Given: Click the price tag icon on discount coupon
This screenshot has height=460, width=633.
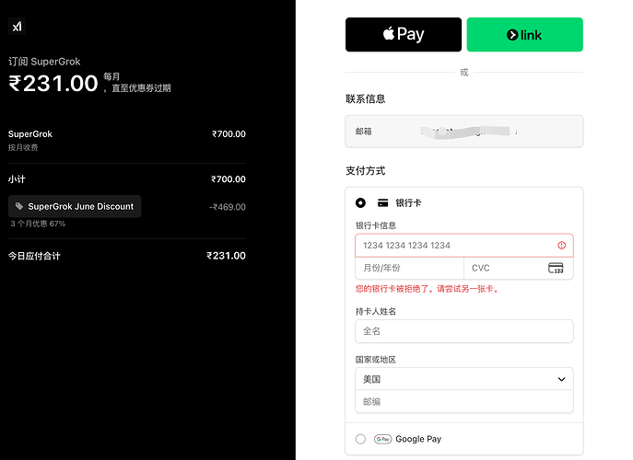Looking at the screenshot, I should click(19, 206).
